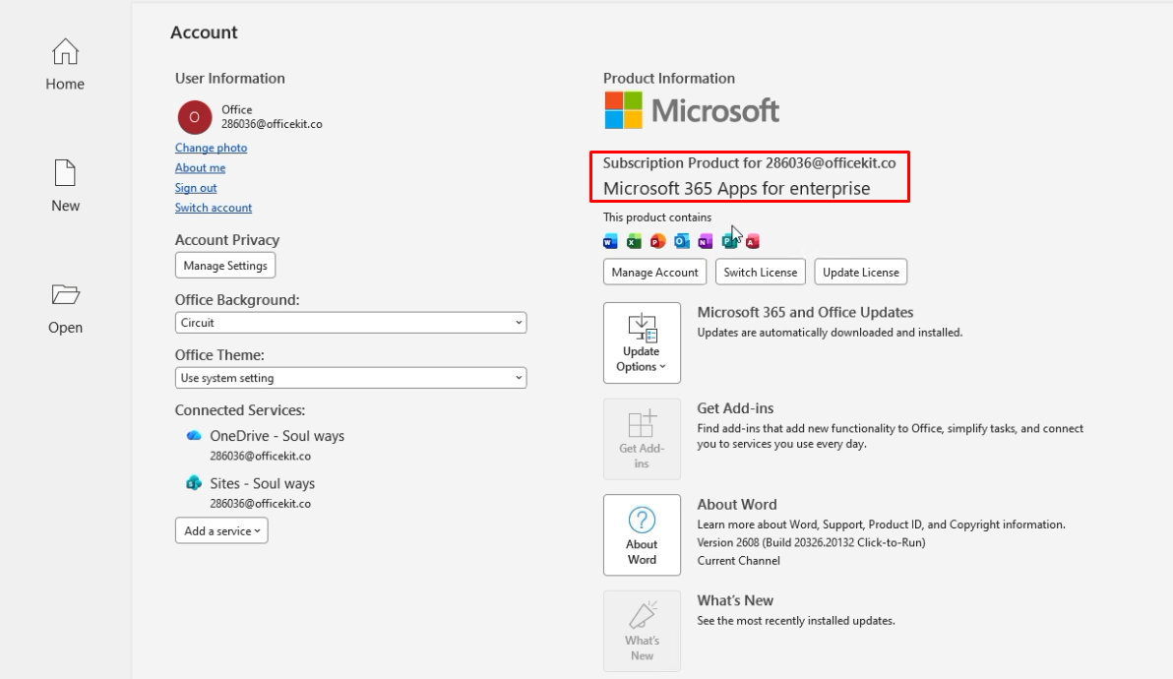Click the Version 2608 build text
Viewport: 1173px width, 679px height.
tap(811, 543)
